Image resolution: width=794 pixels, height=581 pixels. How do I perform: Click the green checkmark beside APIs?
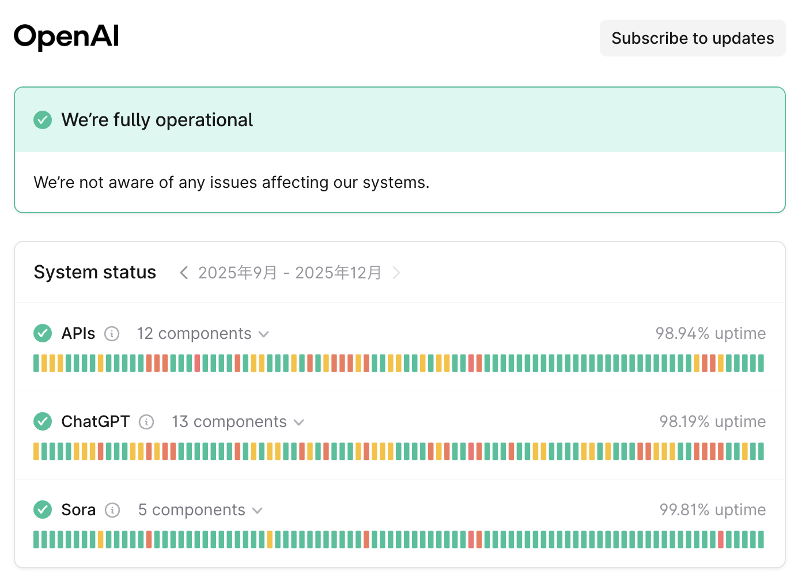click(43, 333)
